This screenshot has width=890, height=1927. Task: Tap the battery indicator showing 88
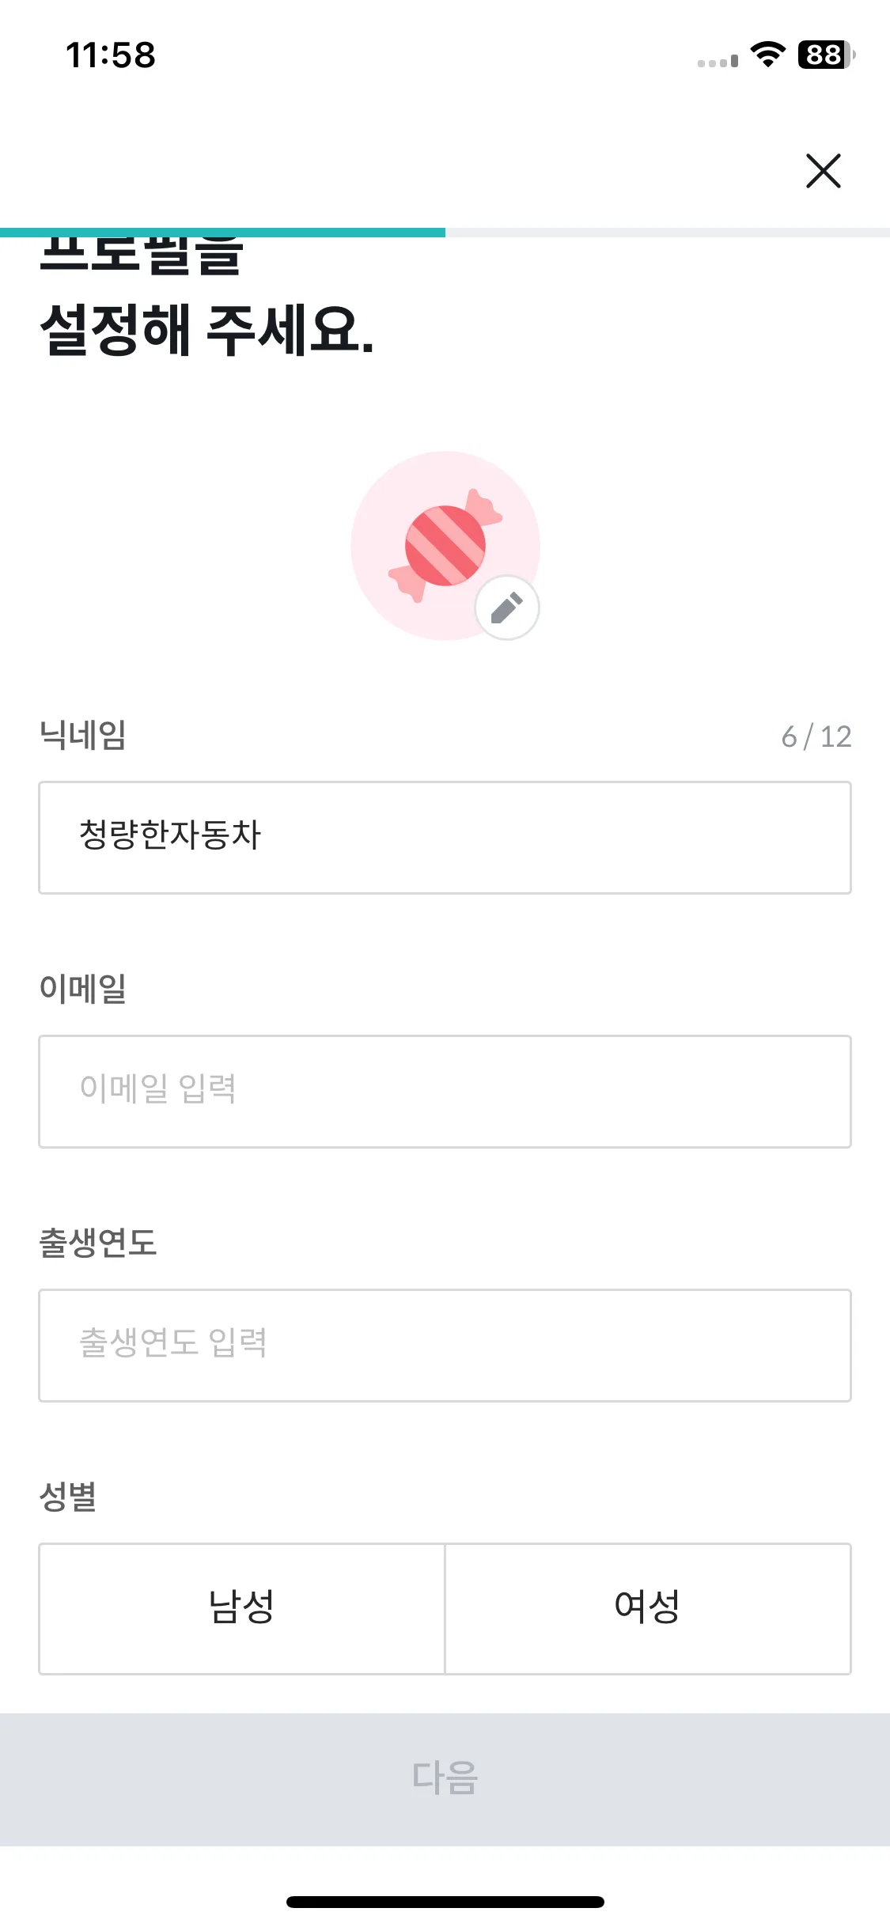(x=826, y=55)
